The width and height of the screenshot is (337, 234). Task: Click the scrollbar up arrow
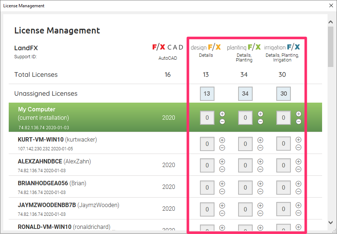click(330, 22)
